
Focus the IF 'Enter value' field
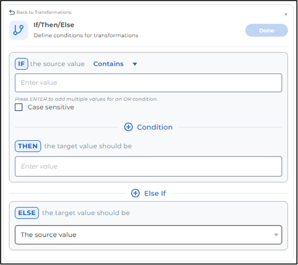pyautogui.click(x=148, y=83)
